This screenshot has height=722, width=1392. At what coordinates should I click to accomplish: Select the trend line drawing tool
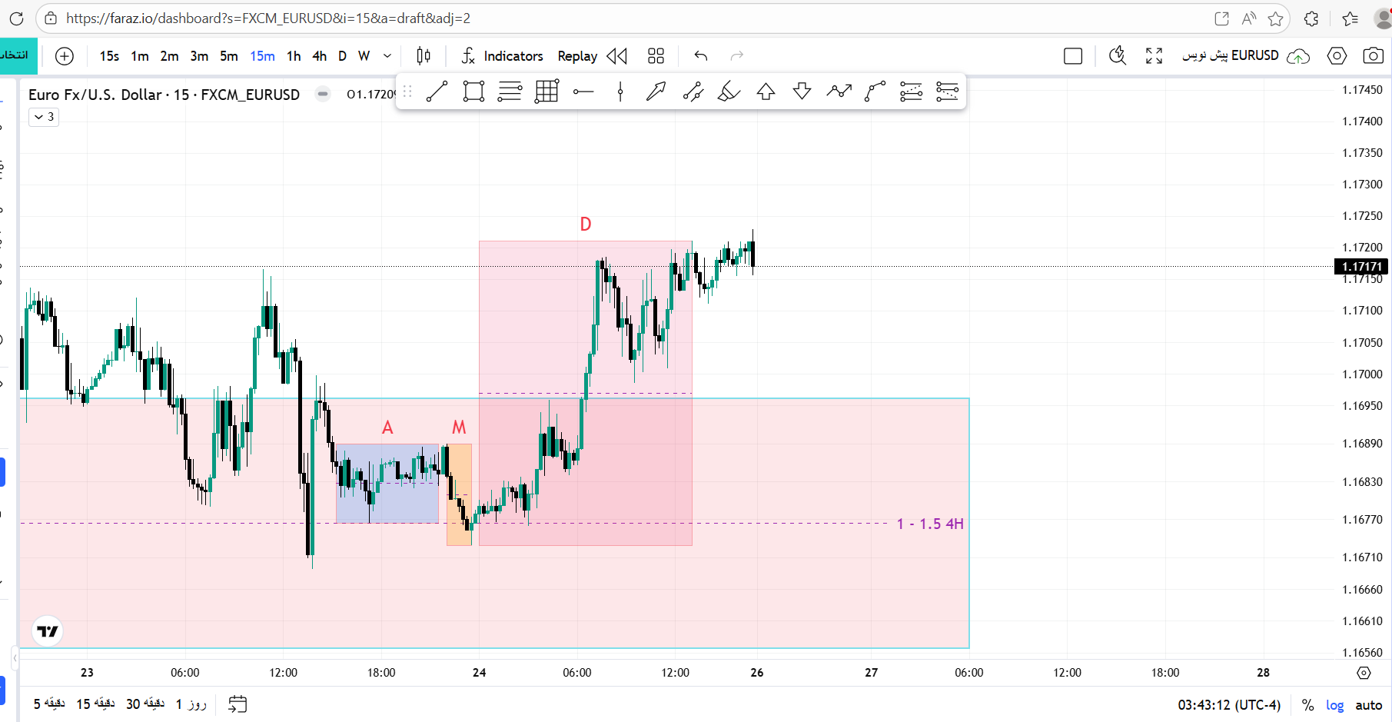(437, 92)
